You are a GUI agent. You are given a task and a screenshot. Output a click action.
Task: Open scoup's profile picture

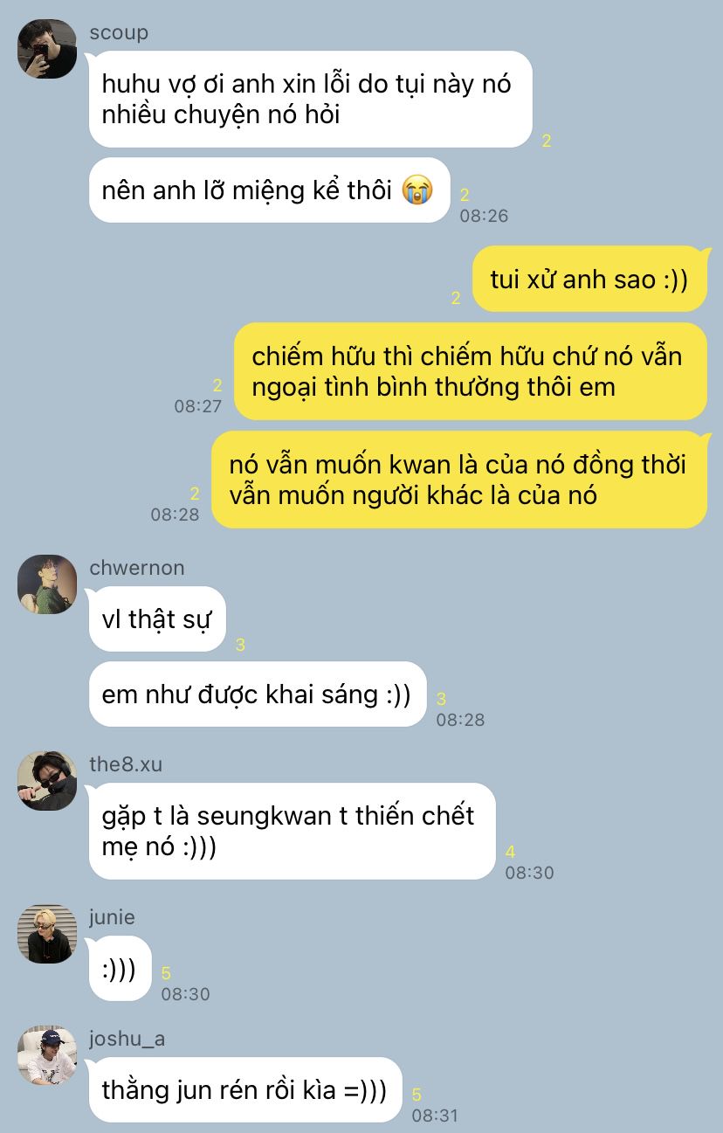coord(47,49)
